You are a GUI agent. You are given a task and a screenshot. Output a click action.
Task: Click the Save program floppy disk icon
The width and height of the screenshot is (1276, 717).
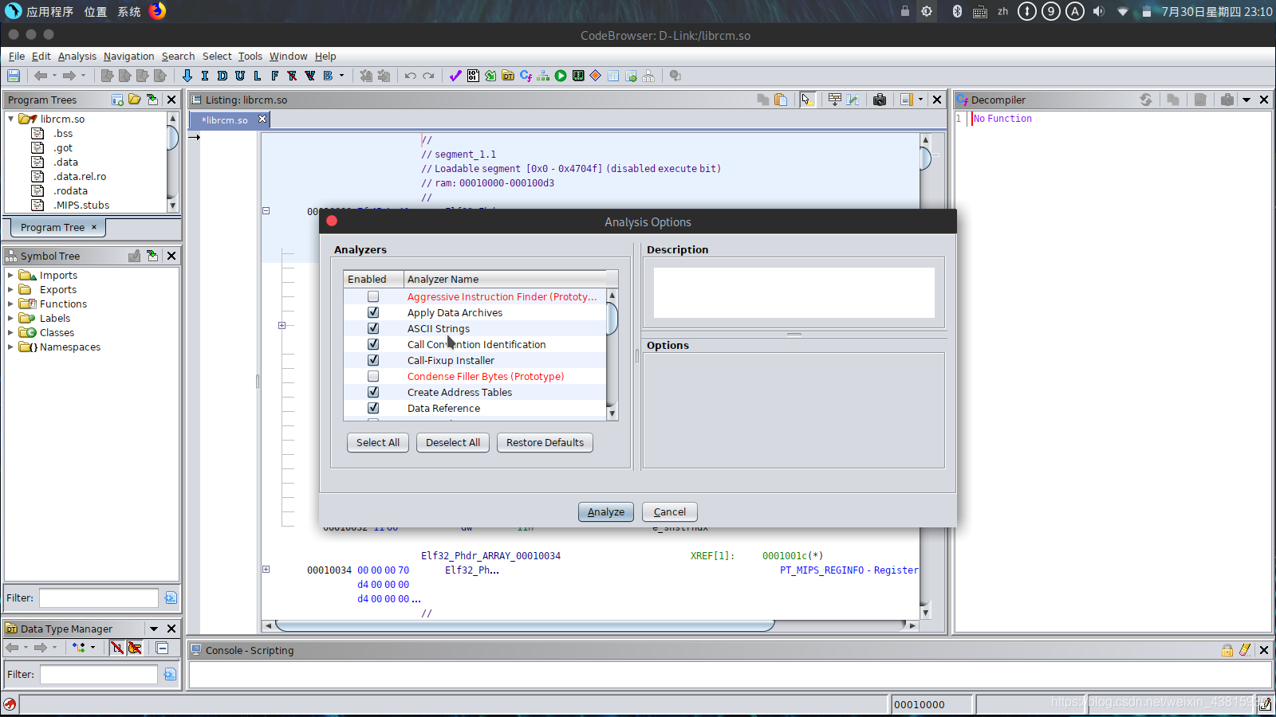[x=14, y=76]
